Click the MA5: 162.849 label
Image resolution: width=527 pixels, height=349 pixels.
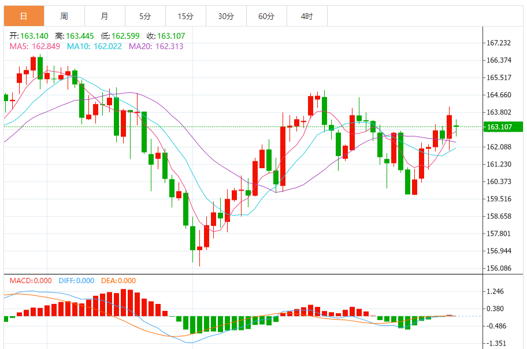[35, 46]
